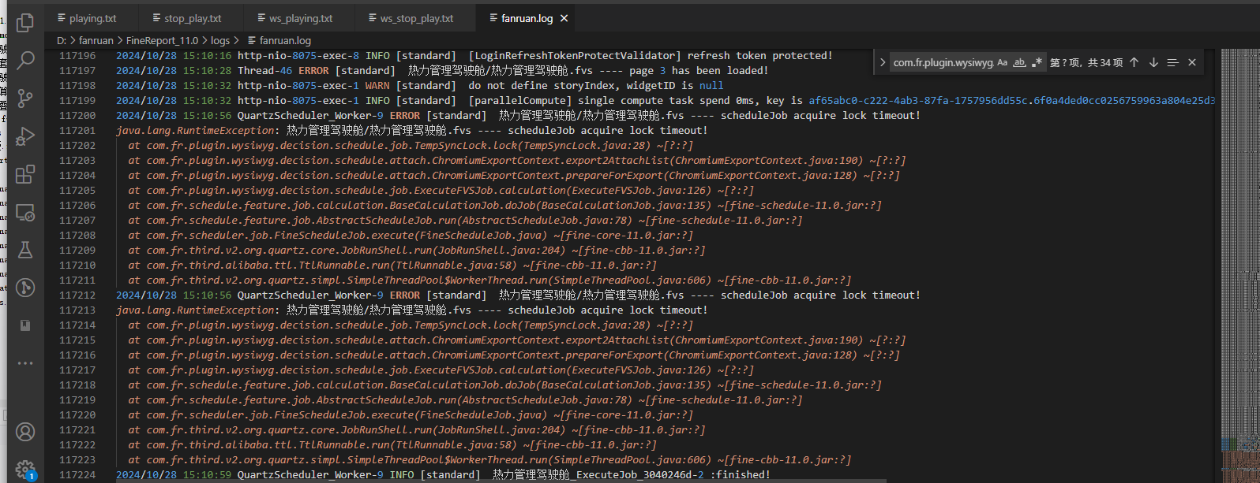Image resolution: width=1260 pixels, height=483 pixels.
Task: Open the Run and Debug view
Action: tap(25, 136)
